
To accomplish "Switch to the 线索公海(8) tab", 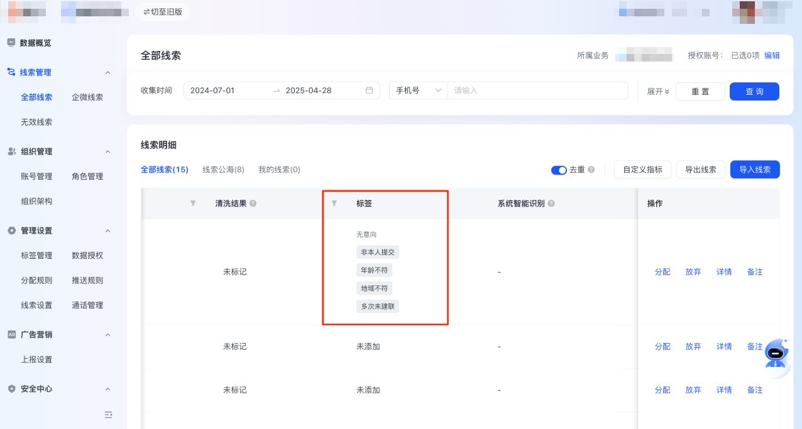I will pos(224,169).
